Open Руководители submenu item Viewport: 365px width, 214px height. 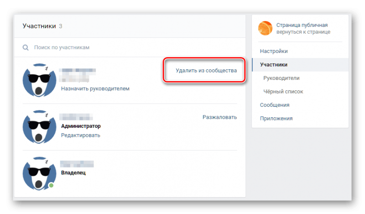[281, 78]
